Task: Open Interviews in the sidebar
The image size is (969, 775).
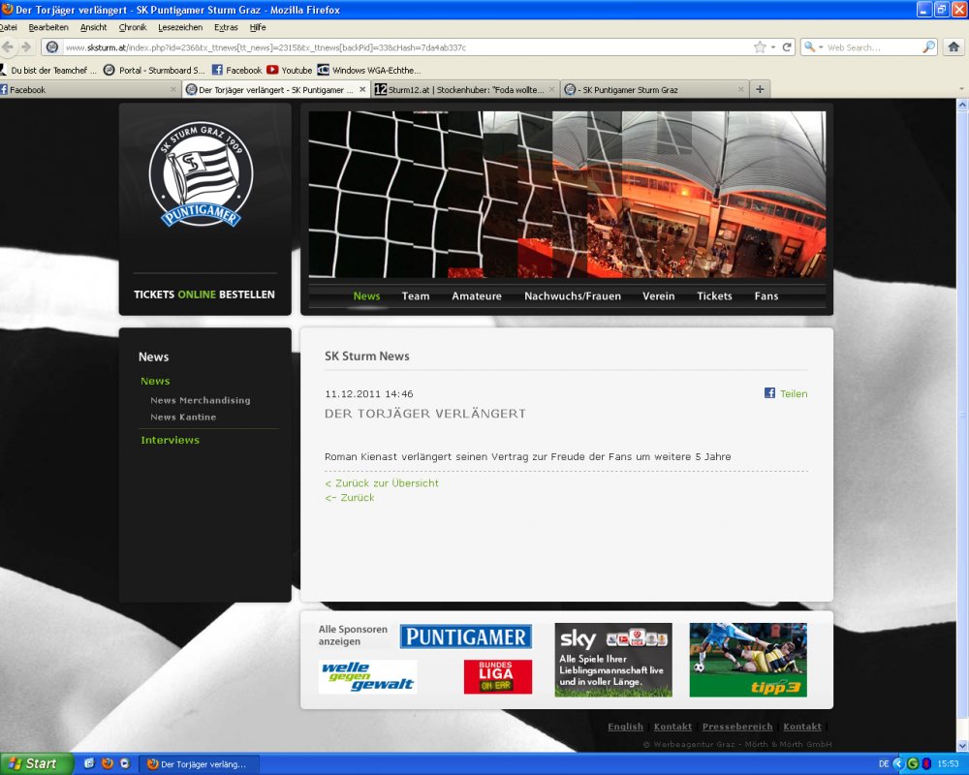Action: click(x=170, y=440)
